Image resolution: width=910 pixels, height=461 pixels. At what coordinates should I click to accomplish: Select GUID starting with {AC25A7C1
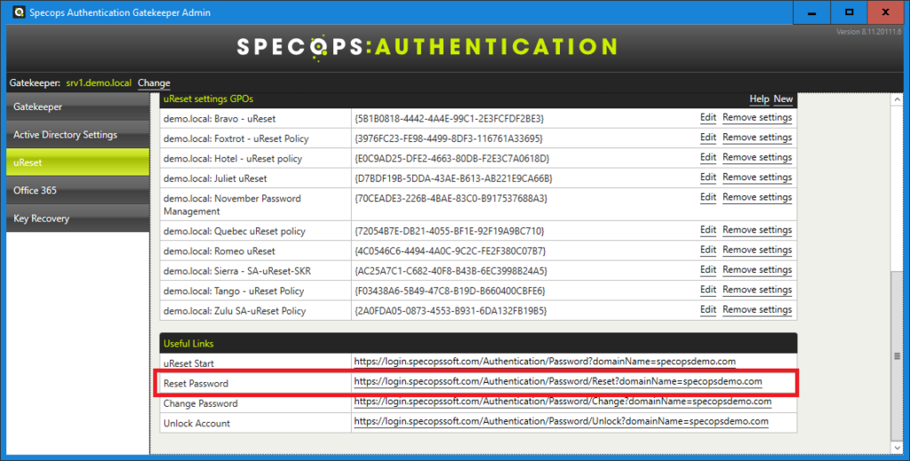[451, 271]
